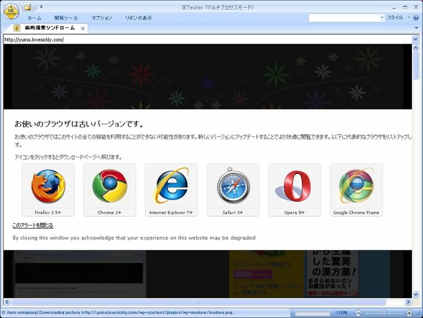Viewport: 423px width, 318px height.
Task: Click the vertical scrollbar down arrow
Action: click(x=416, y=294)
